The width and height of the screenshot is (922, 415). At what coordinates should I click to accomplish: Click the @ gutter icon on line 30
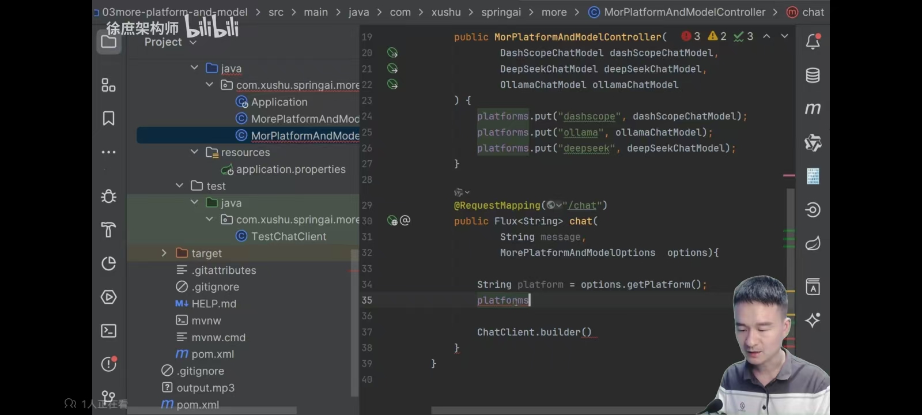[x=405, y=220]
